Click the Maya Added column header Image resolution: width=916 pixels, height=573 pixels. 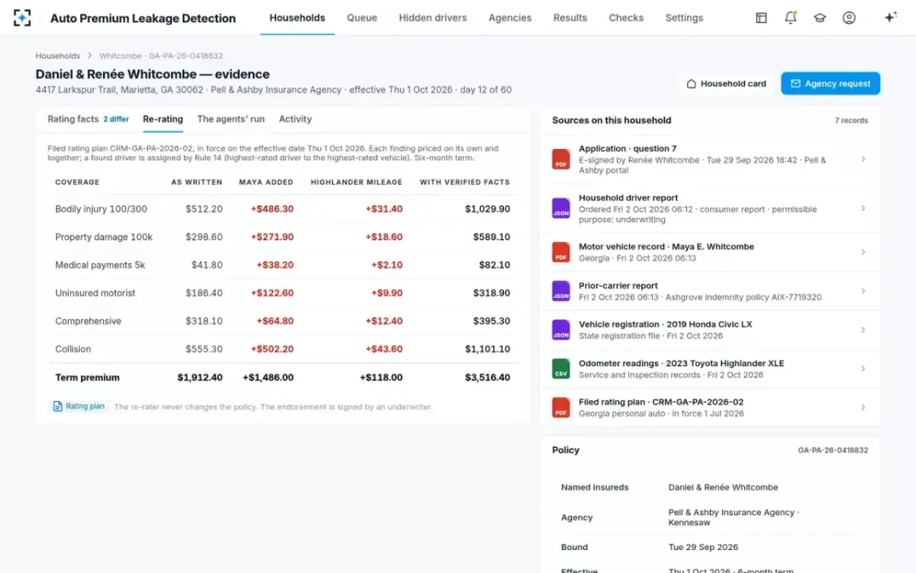266,182
